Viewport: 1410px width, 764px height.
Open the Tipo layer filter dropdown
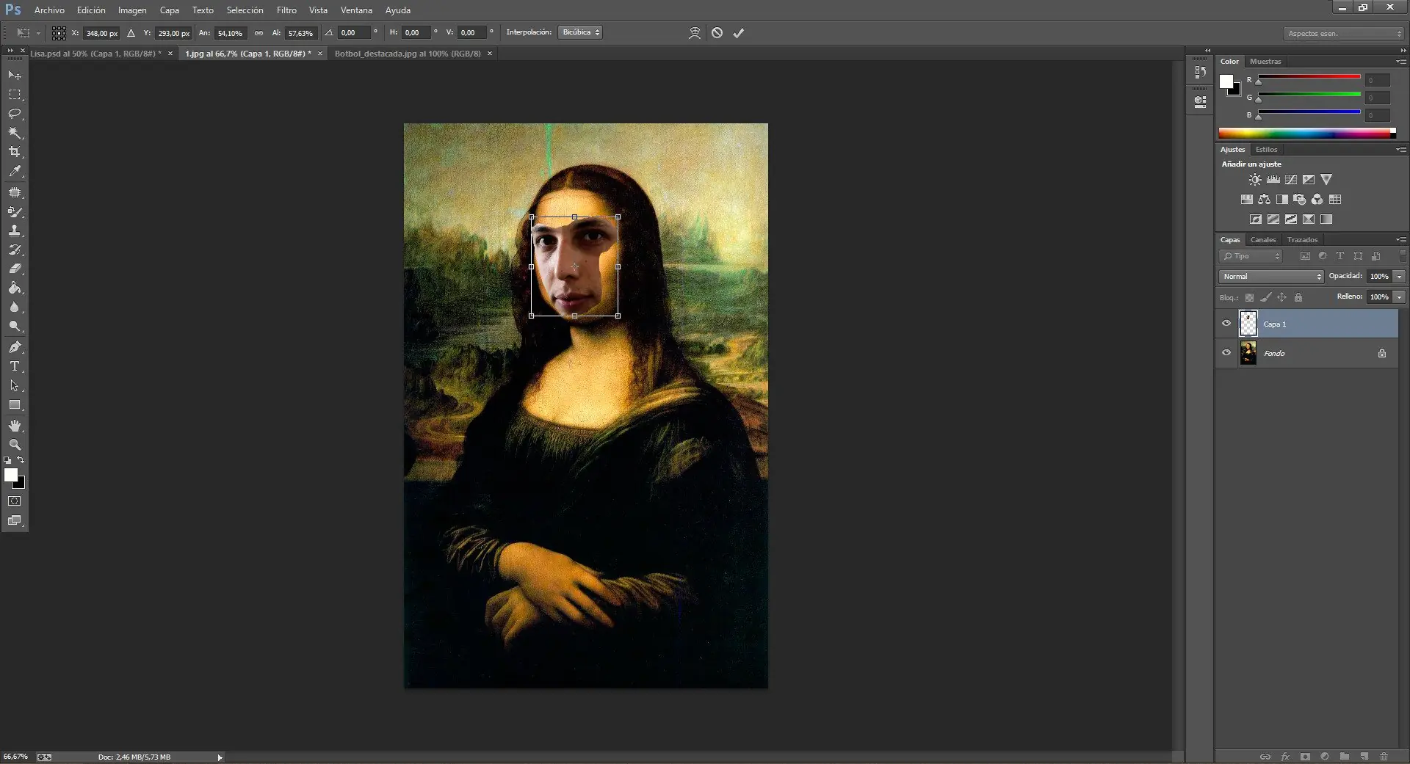tap(1251, 256)
